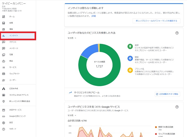Select the インサイト bar chart icon
The width and height of the screenshot is (187, 137).
pyautogui.click(x=3, y=36)
